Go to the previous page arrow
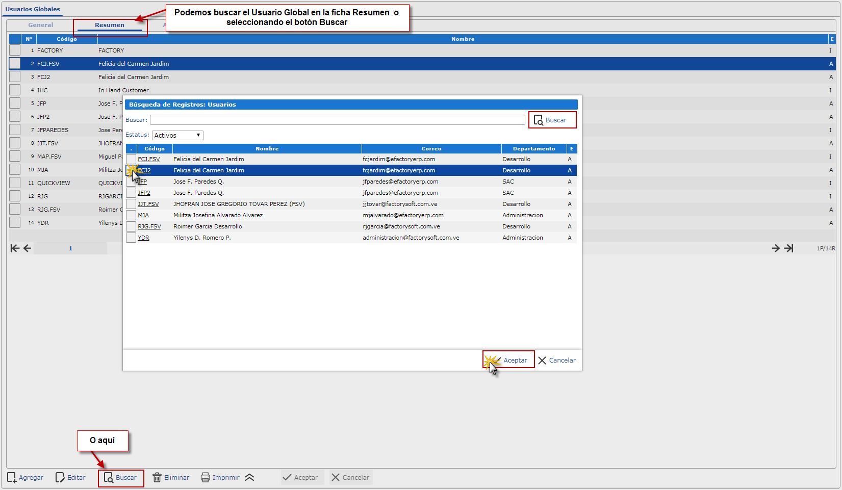This screenshot has height=490, width=842. pyautogui.click(x=28, y=248)
